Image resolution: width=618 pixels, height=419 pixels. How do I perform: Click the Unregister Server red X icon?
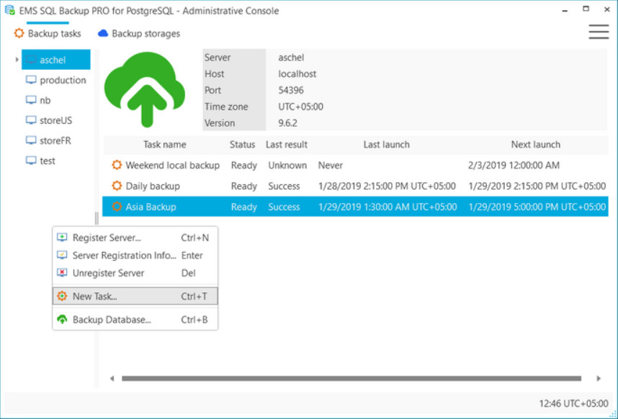[62, 273]
